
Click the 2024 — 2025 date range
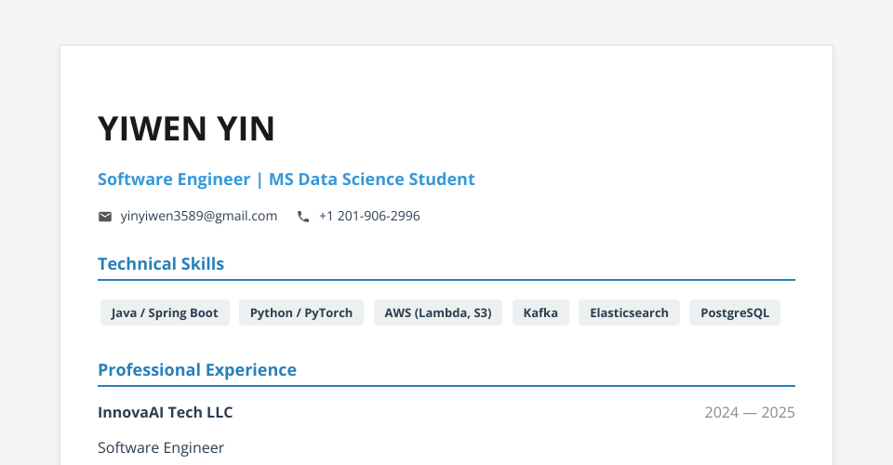[x=749, y=412]
